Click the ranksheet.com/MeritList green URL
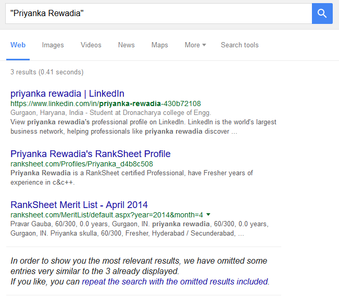The height and width of the screenshot is (298, 339). (107, 215)
